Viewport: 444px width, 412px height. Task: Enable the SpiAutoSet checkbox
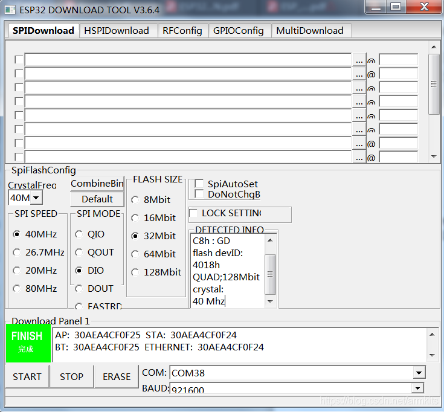pyautogui.click(x=199, y=184)
